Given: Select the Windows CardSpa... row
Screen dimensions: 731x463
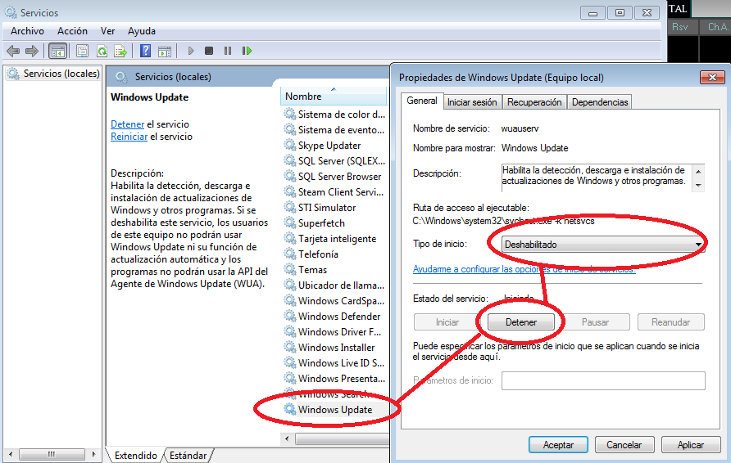Looking at the screenshot, I should pos(334,300).
